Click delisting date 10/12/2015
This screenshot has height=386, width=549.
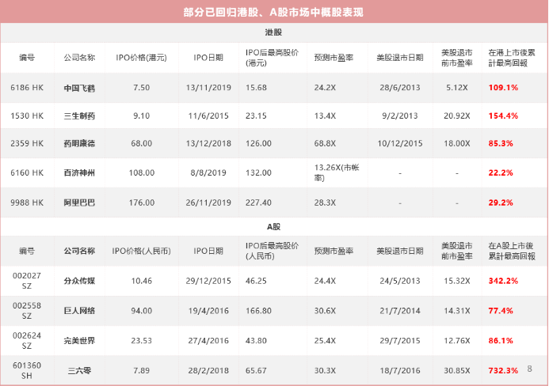[400, 144]
